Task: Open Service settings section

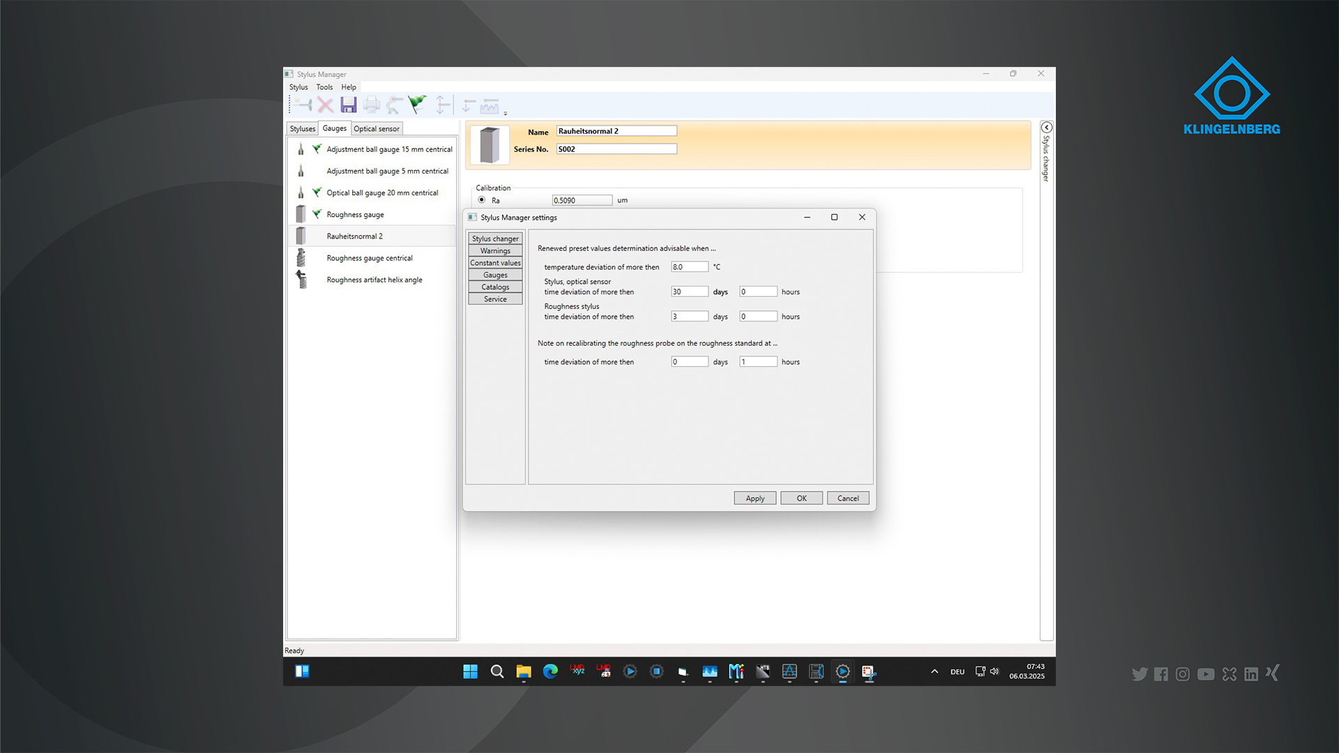Action: click(x=495, y=299)
